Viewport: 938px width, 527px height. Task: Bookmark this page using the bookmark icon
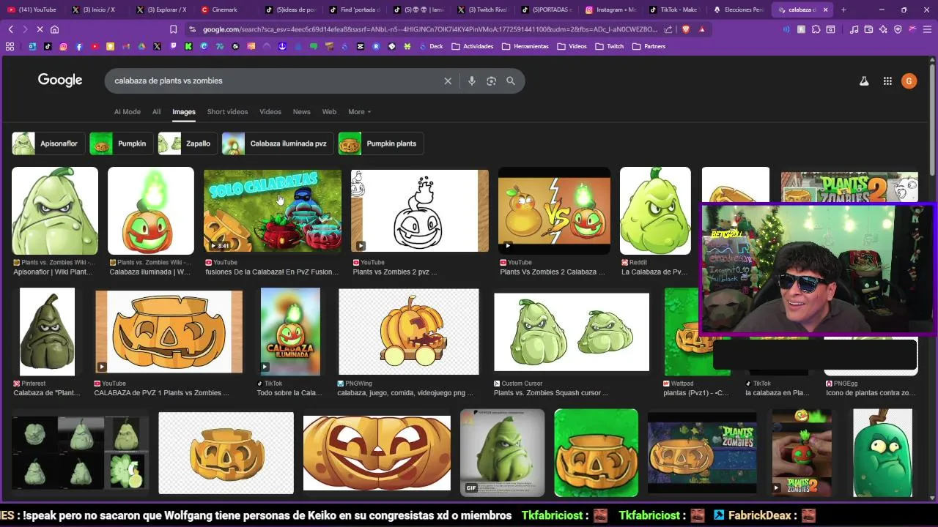tap(173, 29)
